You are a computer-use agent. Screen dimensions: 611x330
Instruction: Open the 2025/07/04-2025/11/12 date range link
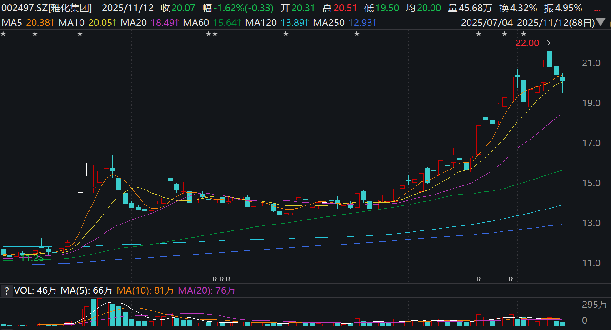[528, 22]
